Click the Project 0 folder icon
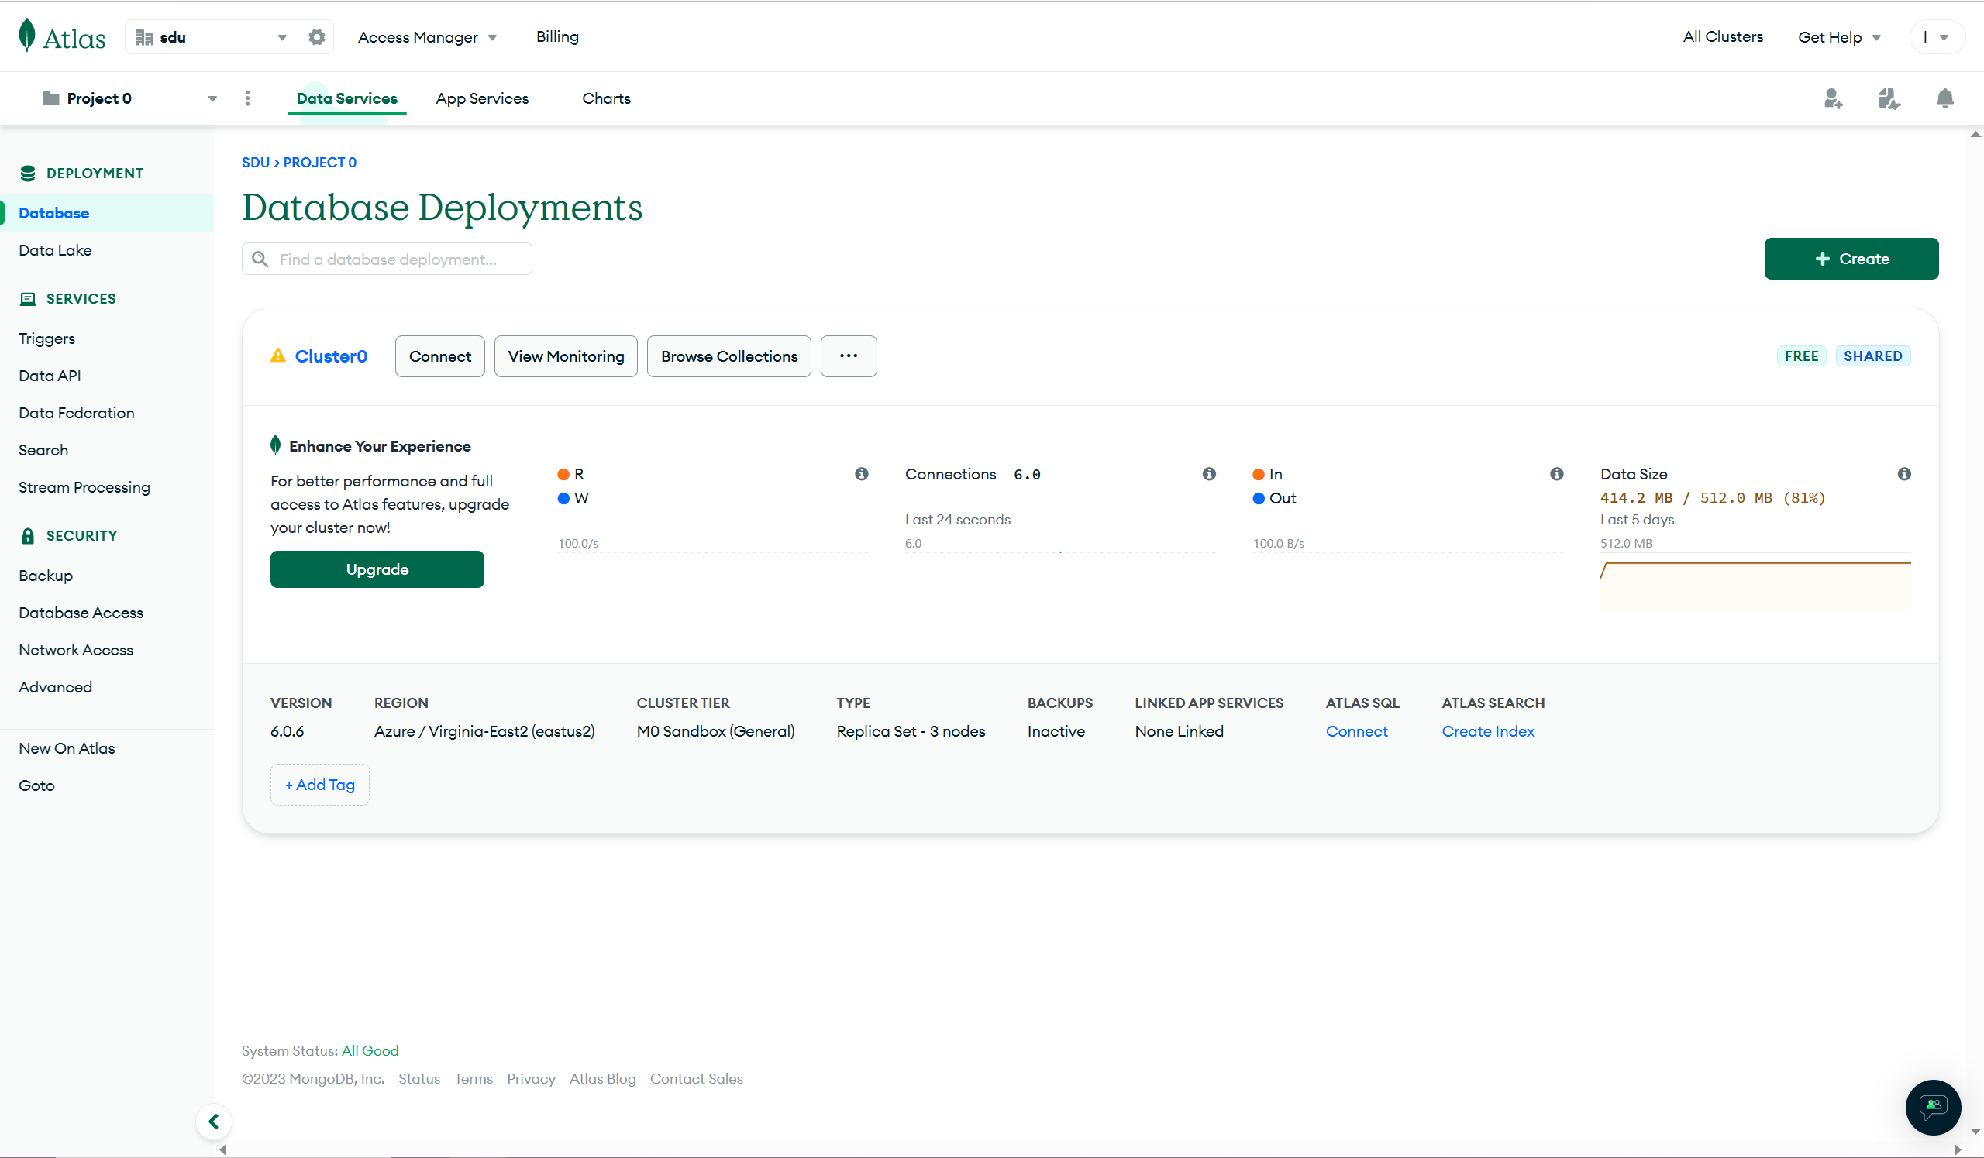Image resolution: width=1984 pixels, height=1158 pixels. (51, 98)
